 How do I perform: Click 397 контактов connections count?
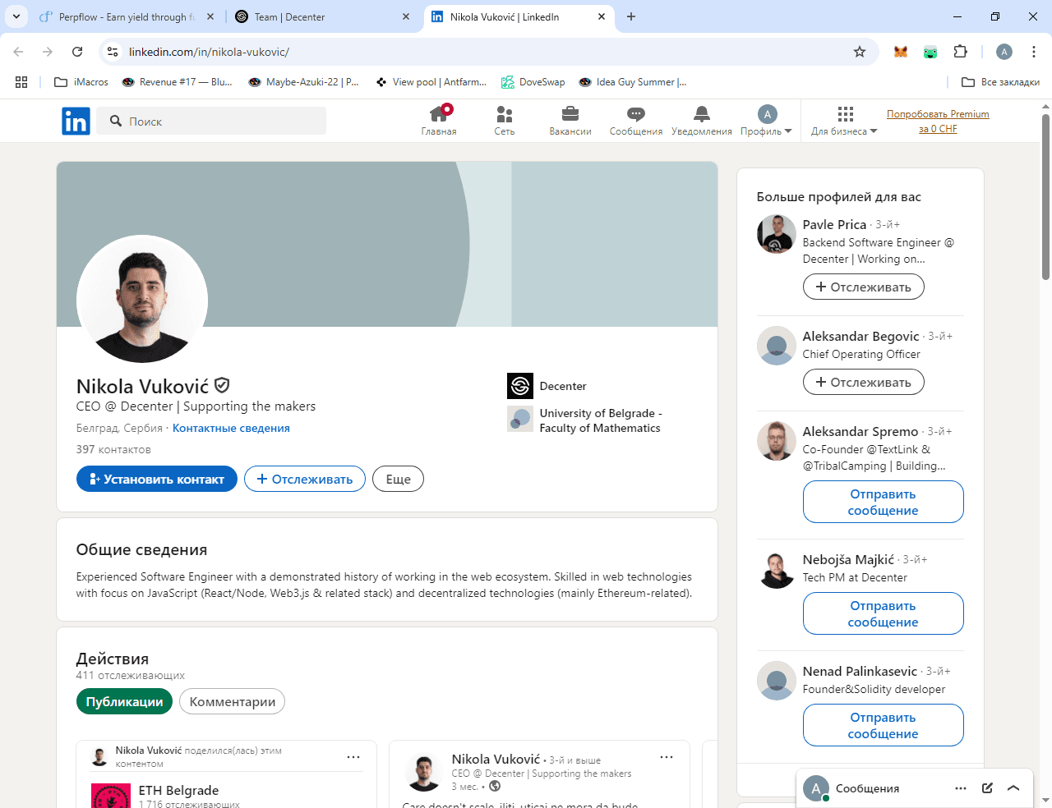(113, 449)
